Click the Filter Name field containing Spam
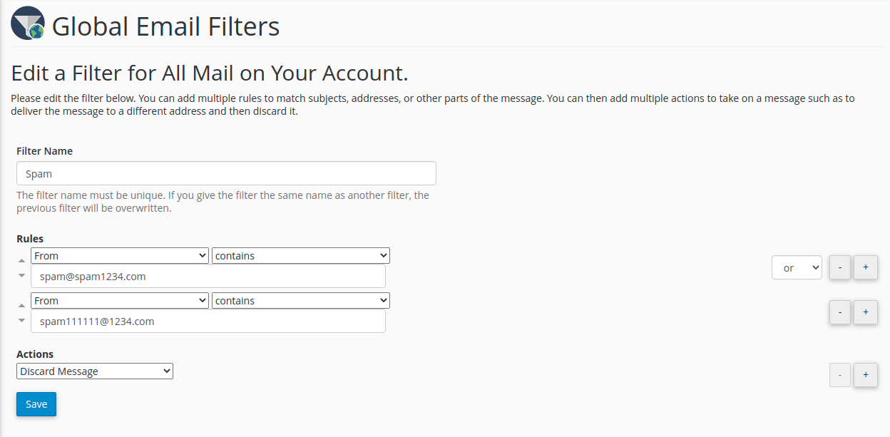The image size is (890, 437). point(226,173)
